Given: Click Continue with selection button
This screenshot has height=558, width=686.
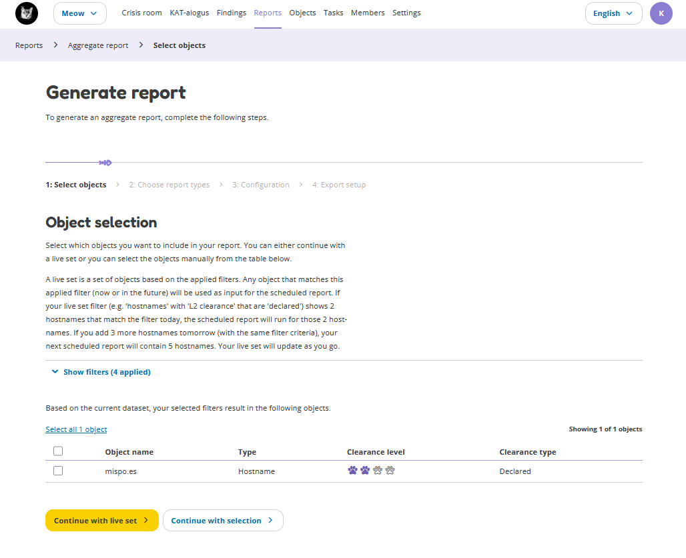Looking at the screenshot, I should [x=223, y=521].
